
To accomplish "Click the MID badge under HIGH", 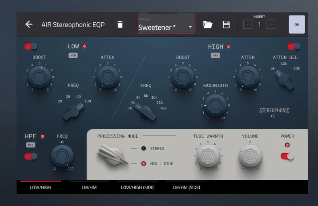I will 215,55.
